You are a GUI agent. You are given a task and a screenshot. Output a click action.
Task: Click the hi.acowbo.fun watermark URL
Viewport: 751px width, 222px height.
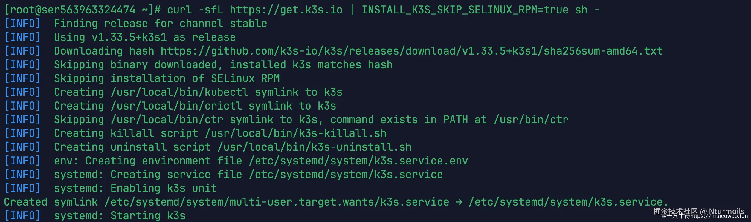pyautogui.click(x=719, y=216)
